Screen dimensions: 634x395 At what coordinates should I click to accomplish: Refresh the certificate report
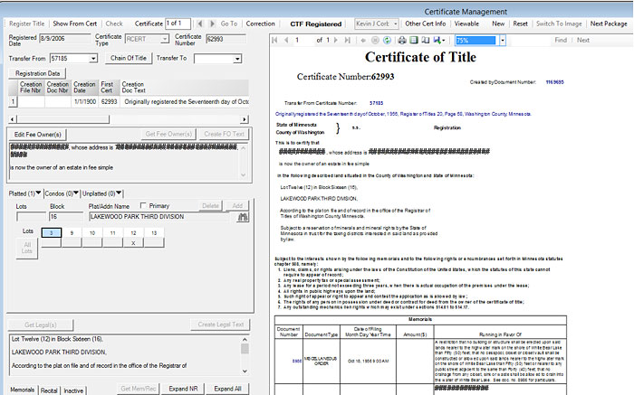pyautogui.click(x=387, y=40)
